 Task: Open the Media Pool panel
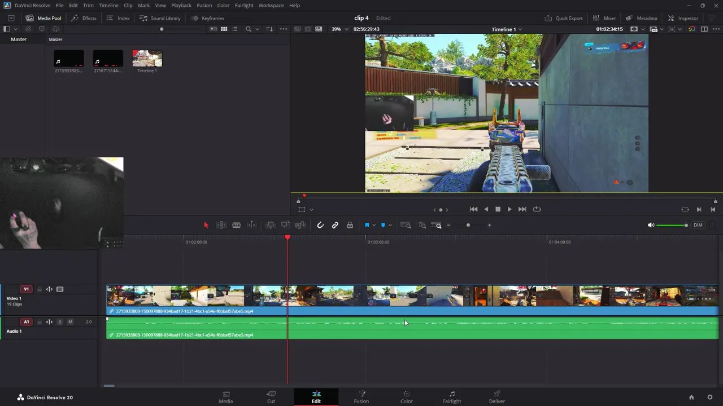43,18
